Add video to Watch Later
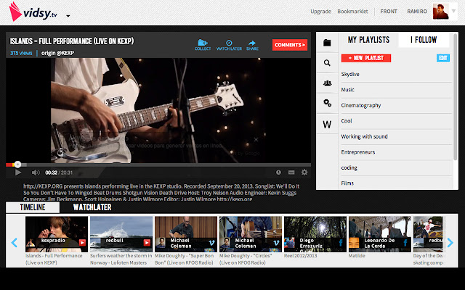The height and width of the screenshot is (290, 465). [x=229, y=45]
